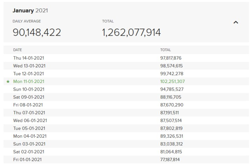This screenshot has height=166, width=252.
Task: Click the Tue 12-01-2021 row
Action: [x=29, y=74]
